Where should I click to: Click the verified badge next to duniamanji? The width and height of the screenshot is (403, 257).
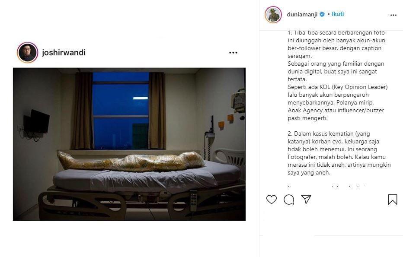[x=322, y=14]
